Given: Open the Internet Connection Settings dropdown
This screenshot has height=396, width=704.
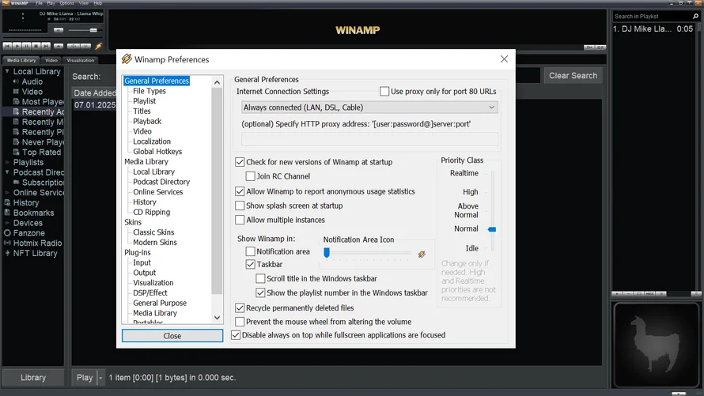Looking at the screenshot, I should (369, 107).
